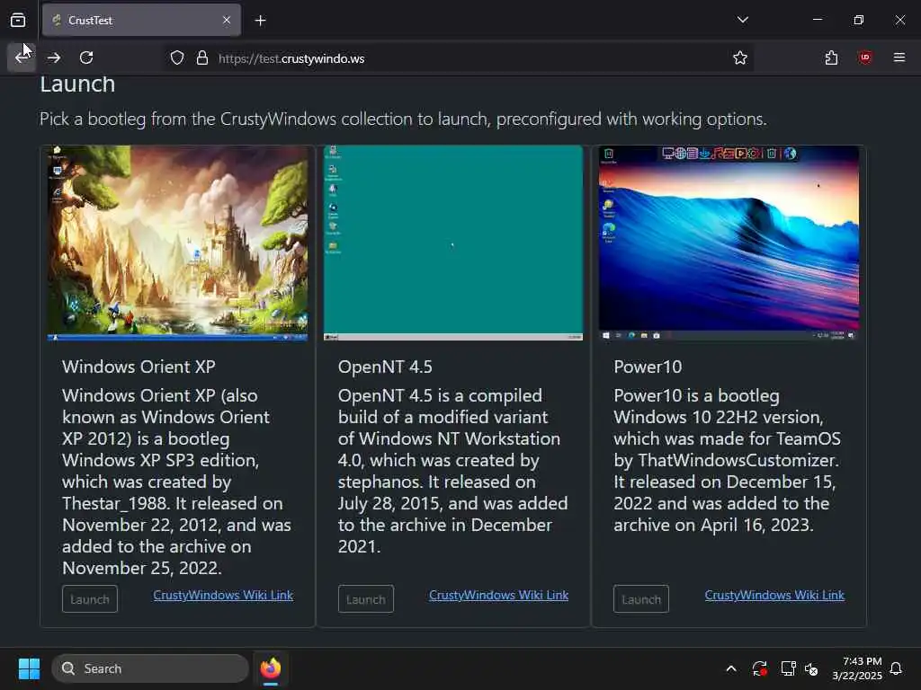Launch the Power10 bootleg
Viewport: 921px width, 690px height.
pyautogui.click(x=641, y=599)
